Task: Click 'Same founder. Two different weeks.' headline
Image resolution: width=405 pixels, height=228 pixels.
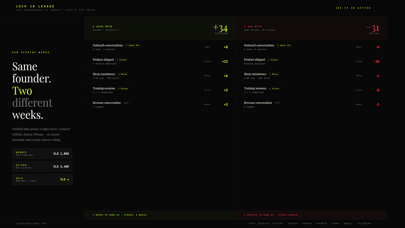Action: (32, 90)
